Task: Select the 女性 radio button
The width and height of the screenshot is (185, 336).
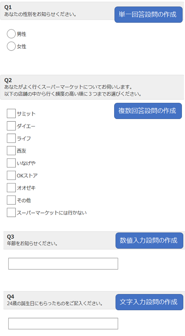Action: pyautogui.click(x=11, y=46)
